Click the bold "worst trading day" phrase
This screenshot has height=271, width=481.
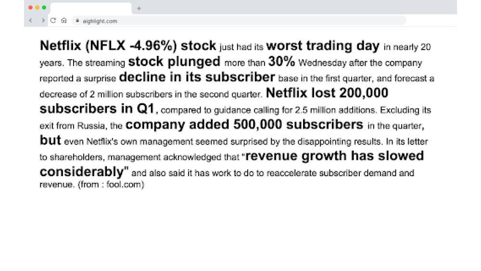point(323,46)
